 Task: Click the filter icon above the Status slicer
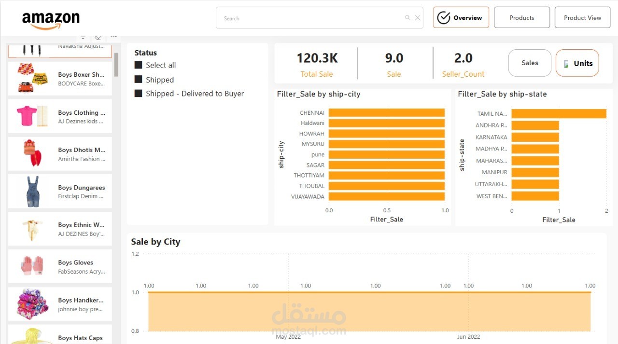click(83, 36)
